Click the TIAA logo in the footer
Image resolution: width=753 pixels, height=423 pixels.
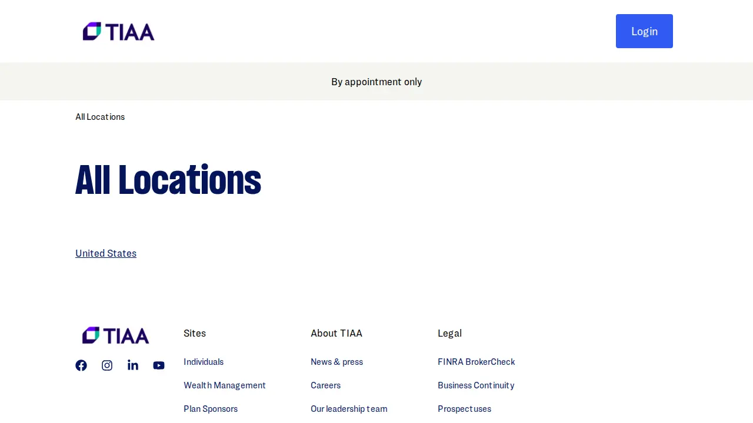pyautogui.click(x=115, y=335)
